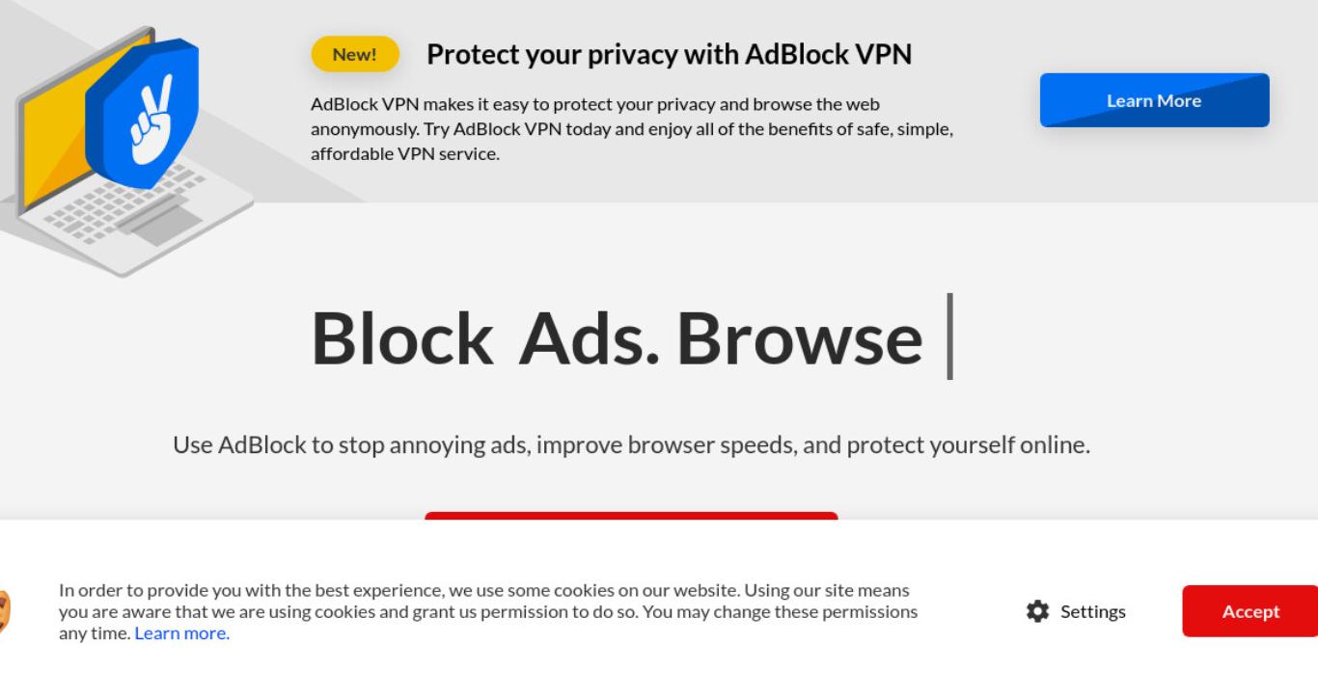The image size is (1318, 698).
Task: Click Learn More for AdBlock VPN
Action: [x=1154, y=100]
